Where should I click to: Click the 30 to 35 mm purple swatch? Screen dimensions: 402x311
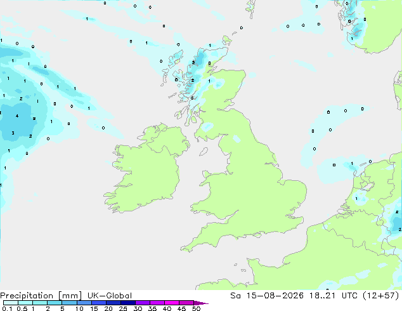[x=143, y=303]
